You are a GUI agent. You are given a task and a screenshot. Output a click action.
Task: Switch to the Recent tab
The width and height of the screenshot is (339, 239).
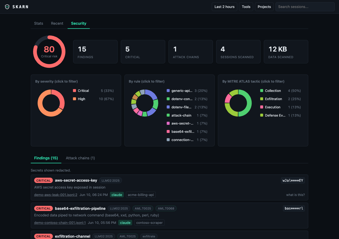57,23
